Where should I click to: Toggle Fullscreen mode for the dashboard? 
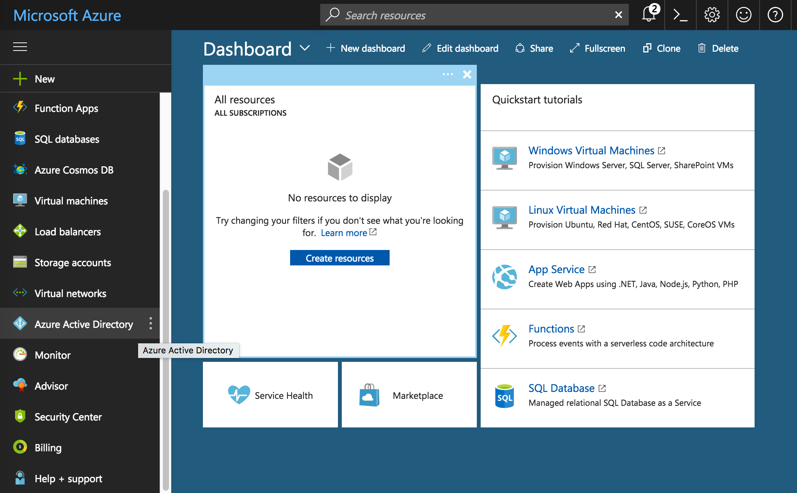(x=598, y=48)
